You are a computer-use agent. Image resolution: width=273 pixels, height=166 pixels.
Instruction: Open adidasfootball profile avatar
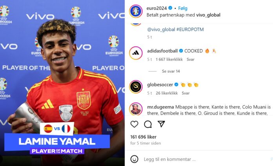(136, 53)
